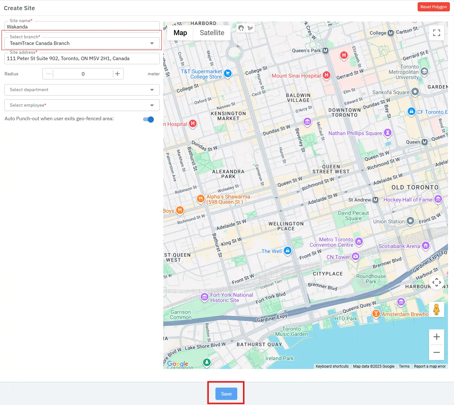Click the Street View pegman icon
Viewport: 454px width, 405px height.
click(436, 309)
